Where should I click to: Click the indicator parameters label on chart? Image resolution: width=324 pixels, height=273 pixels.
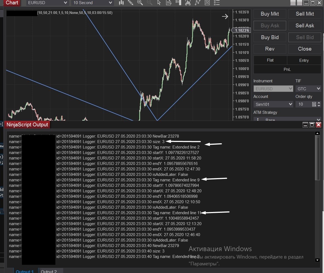(75, 13)
